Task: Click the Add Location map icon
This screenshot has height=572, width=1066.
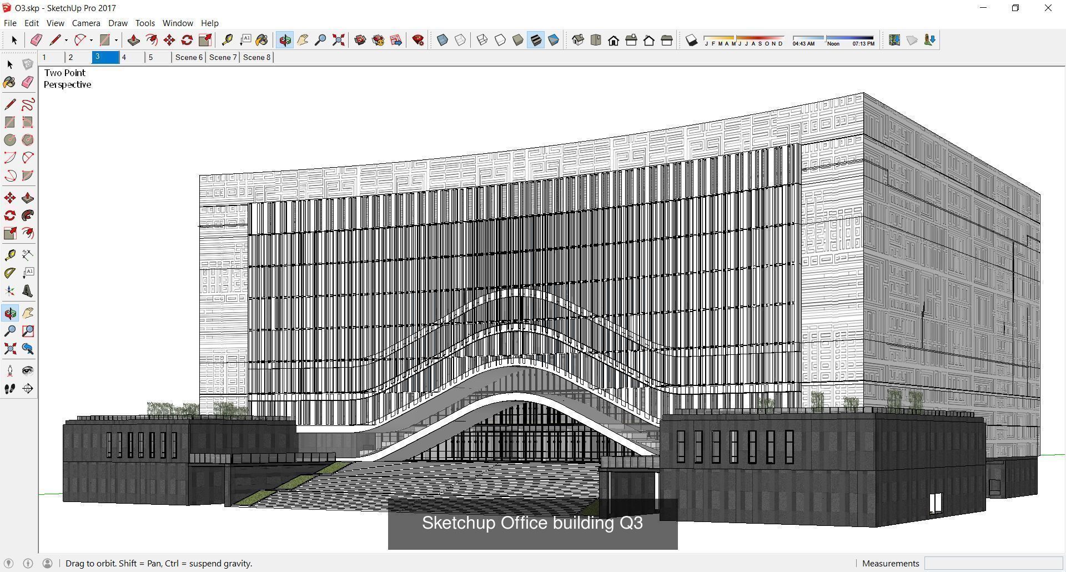Action: (x=894, y=40)
